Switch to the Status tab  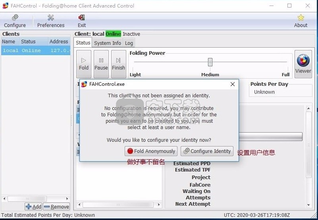[x=83, y=42]
